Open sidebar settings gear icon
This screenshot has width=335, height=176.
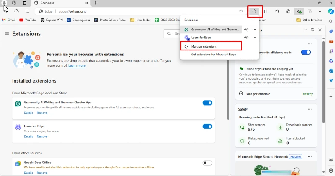331,171
